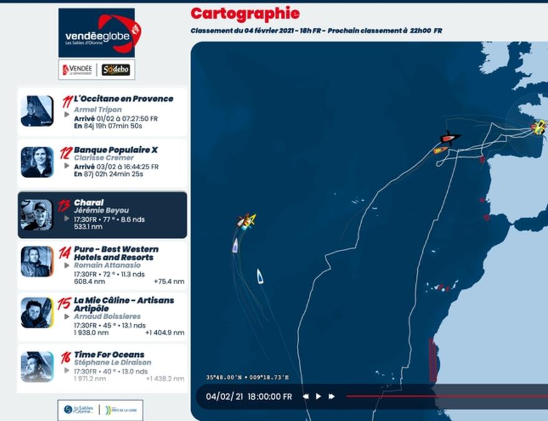Expand Time For Oceans entry arrow

coord(67,370)
